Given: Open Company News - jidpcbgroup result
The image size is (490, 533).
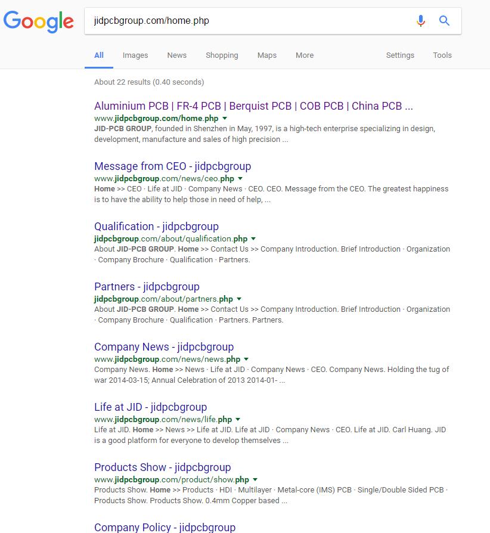Looking at the screenshot, I should coord(164,347).
